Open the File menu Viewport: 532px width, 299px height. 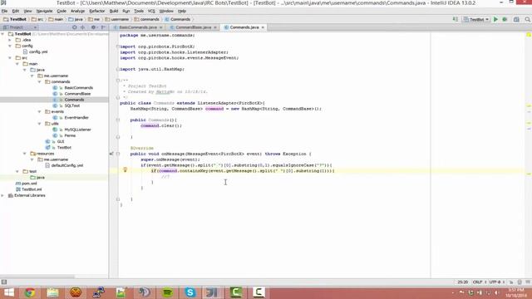click(x=4, y=11)
